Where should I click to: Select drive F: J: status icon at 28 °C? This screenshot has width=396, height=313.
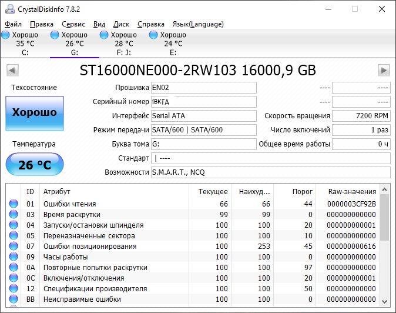[104, 35]
